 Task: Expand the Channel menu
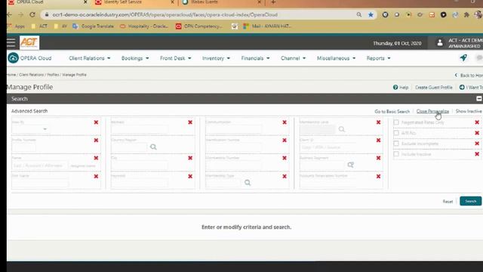pyautogui.click(x=293, y=58)
